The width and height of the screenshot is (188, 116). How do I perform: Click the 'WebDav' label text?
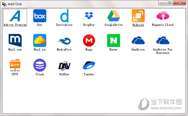pos(64,74)
